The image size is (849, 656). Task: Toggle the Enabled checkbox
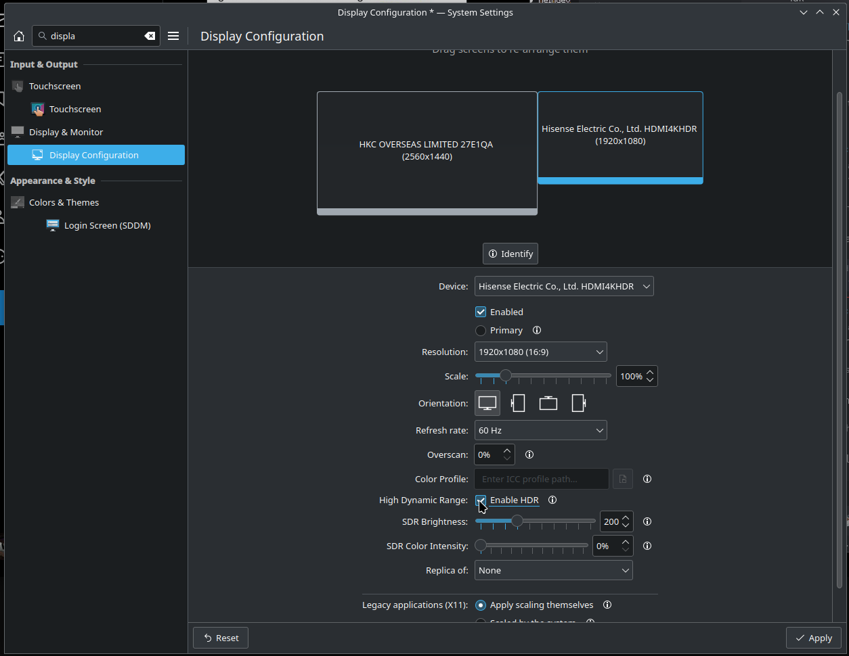[x=481, y=312]
